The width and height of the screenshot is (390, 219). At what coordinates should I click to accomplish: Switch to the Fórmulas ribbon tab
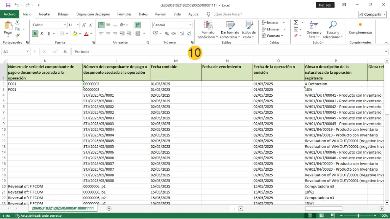click(124, 14)
